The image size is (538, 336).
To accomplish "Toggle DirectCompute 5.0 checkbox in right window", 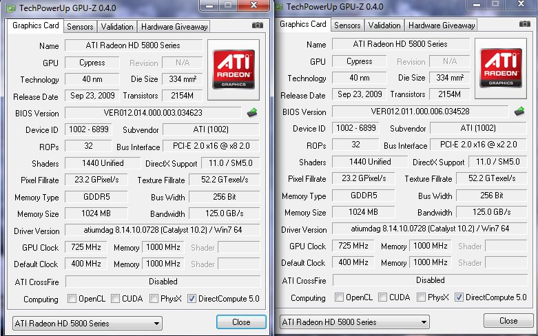I will [459, 297].
